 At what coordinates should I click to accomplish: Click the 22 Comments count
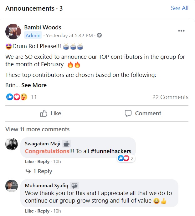(170, 97)
